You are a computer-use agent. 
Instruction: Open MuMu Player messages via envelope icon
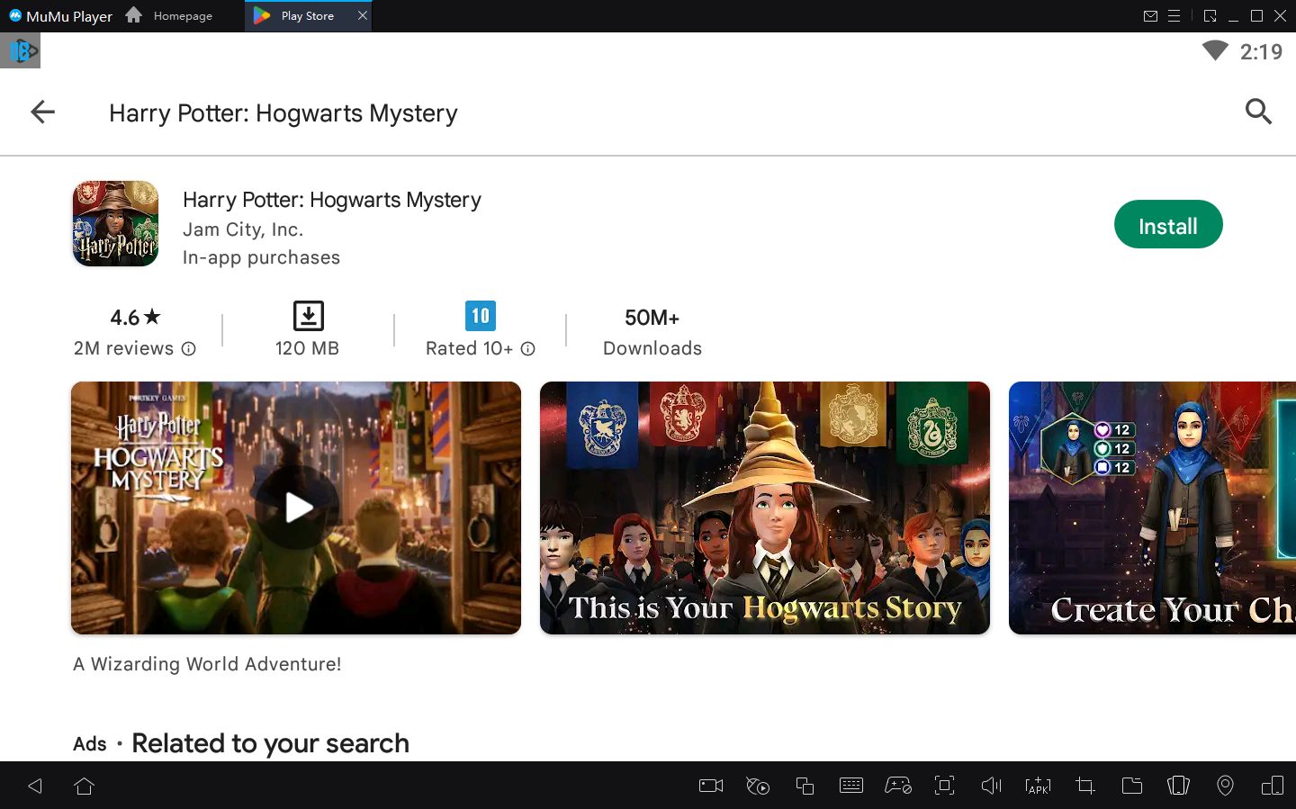pos(1151,15)
